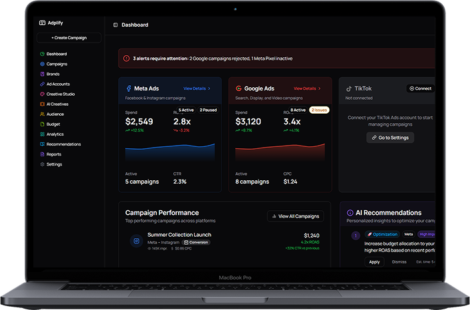Click the Summer Collection Launch campaign title

pos(179,235)
